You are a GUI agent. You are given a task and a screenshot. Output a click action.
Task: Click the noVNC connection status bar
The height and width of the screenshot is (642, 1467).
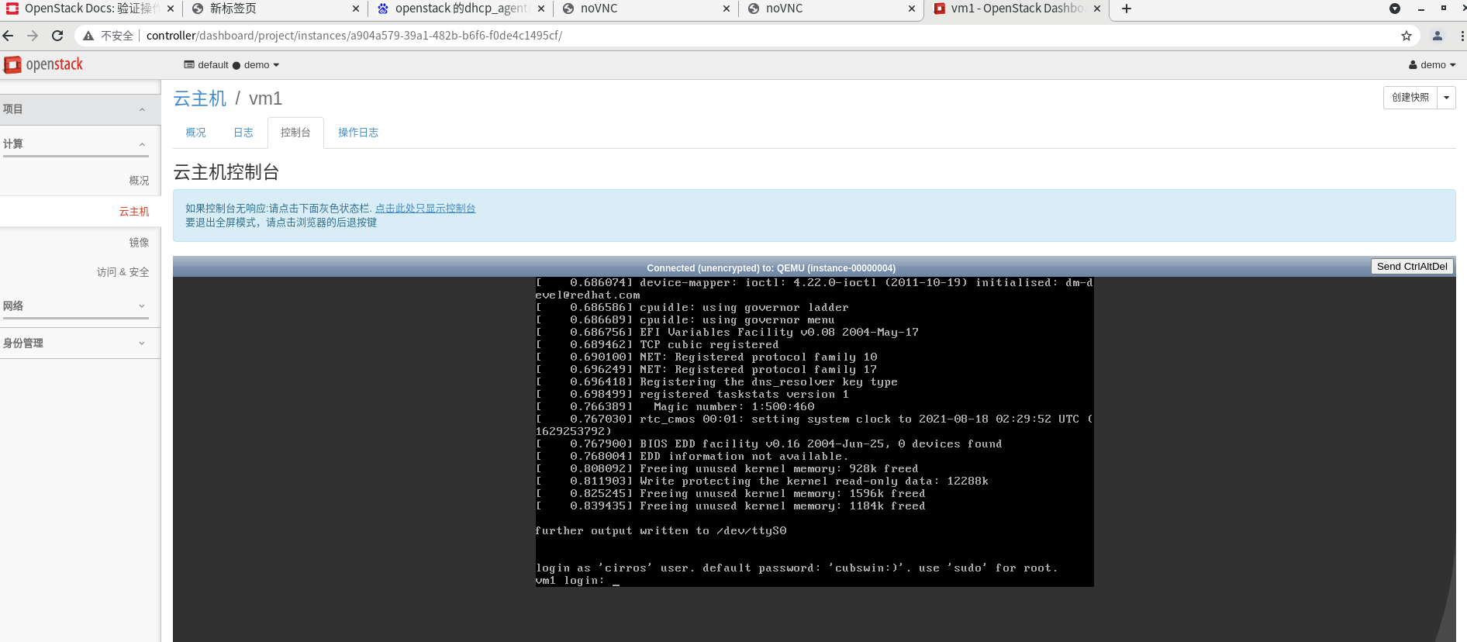coord(771,268)
